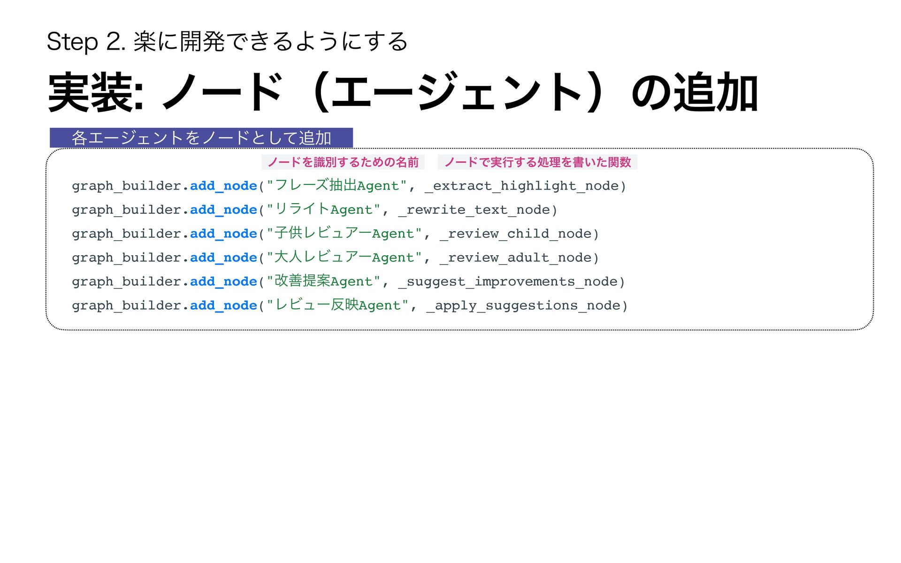Click the blue banner 各エージェントをノードとして追加
901x563 pixels.
[201, 138]
